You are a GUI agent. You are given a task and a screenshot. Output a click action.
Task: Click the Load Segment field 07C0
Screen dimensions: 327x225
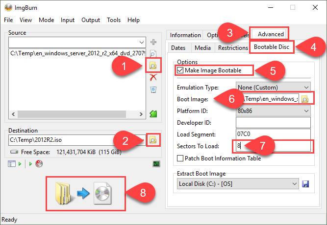273,134
